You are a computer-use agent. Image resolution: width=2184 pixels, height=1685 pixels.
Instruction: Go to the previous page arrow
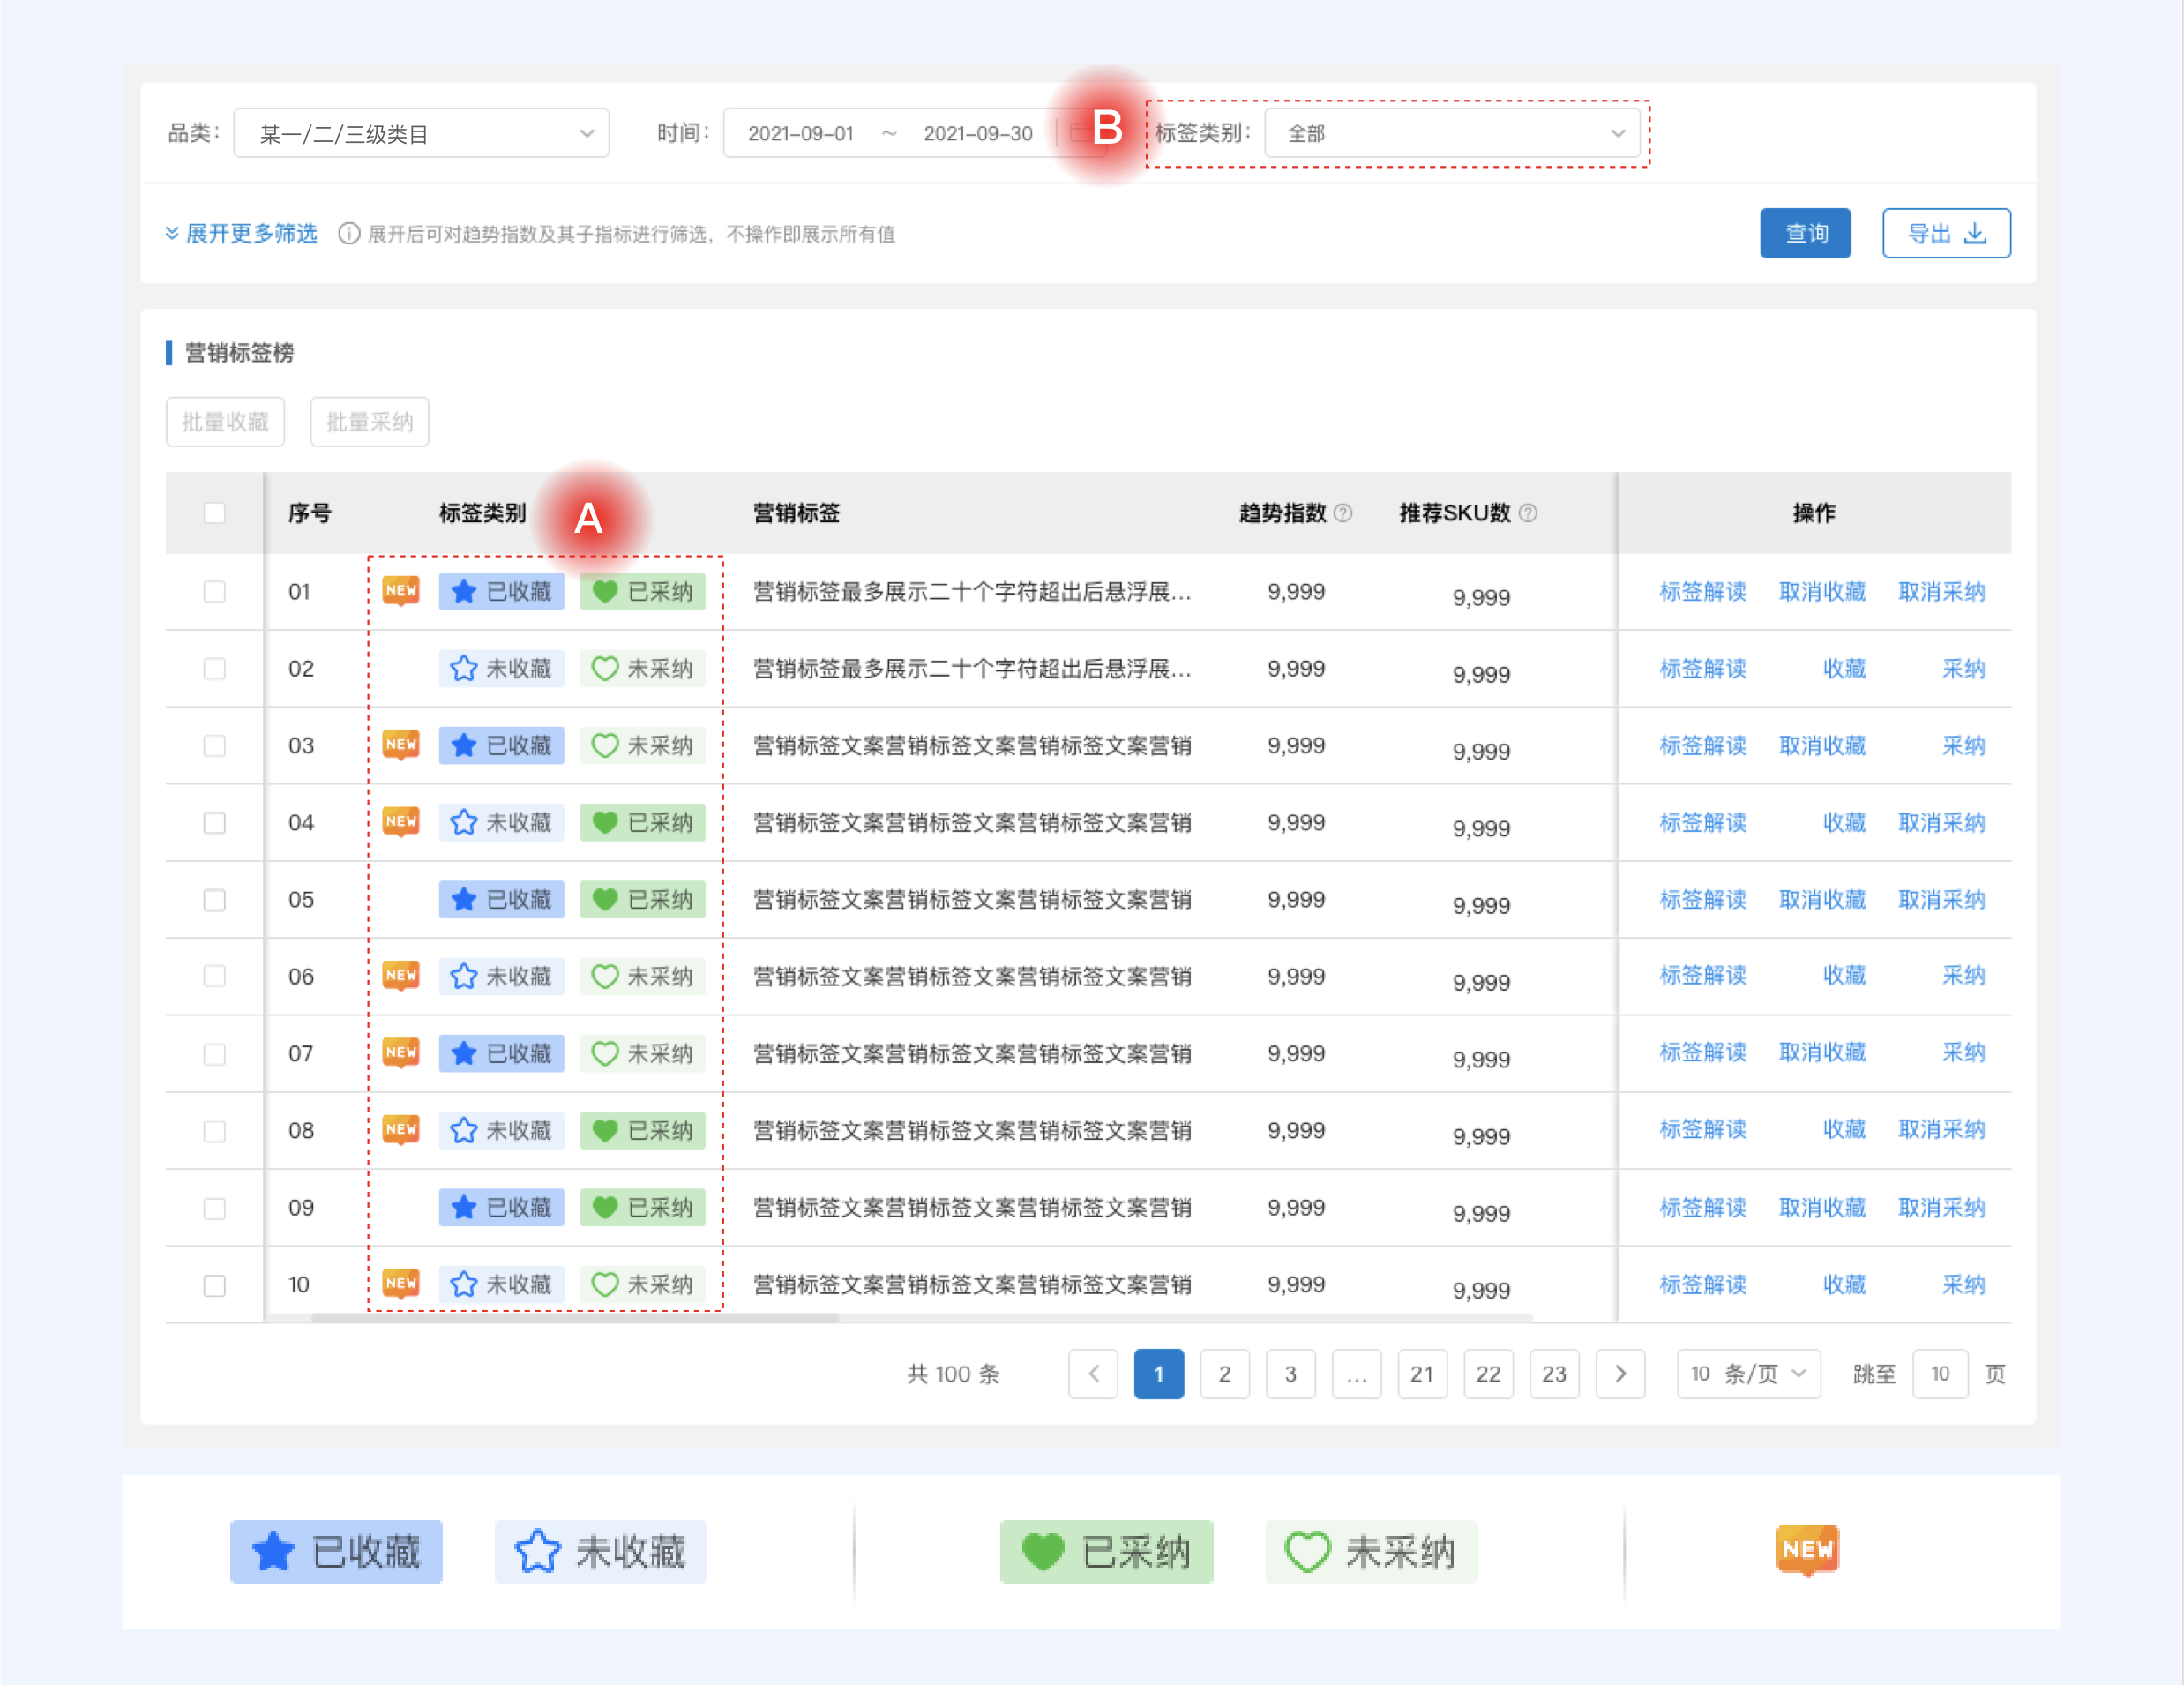point(1093,1373)
